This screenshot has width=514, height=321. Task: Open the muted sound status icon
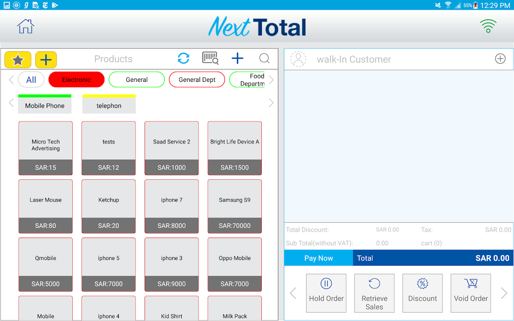[x=438, y=5]
